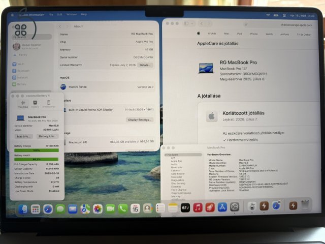Open Finder from the Dock
Image resolution: width=325 pixels, height=244 pixels.
pyautogui.click(x=23, y=209)
